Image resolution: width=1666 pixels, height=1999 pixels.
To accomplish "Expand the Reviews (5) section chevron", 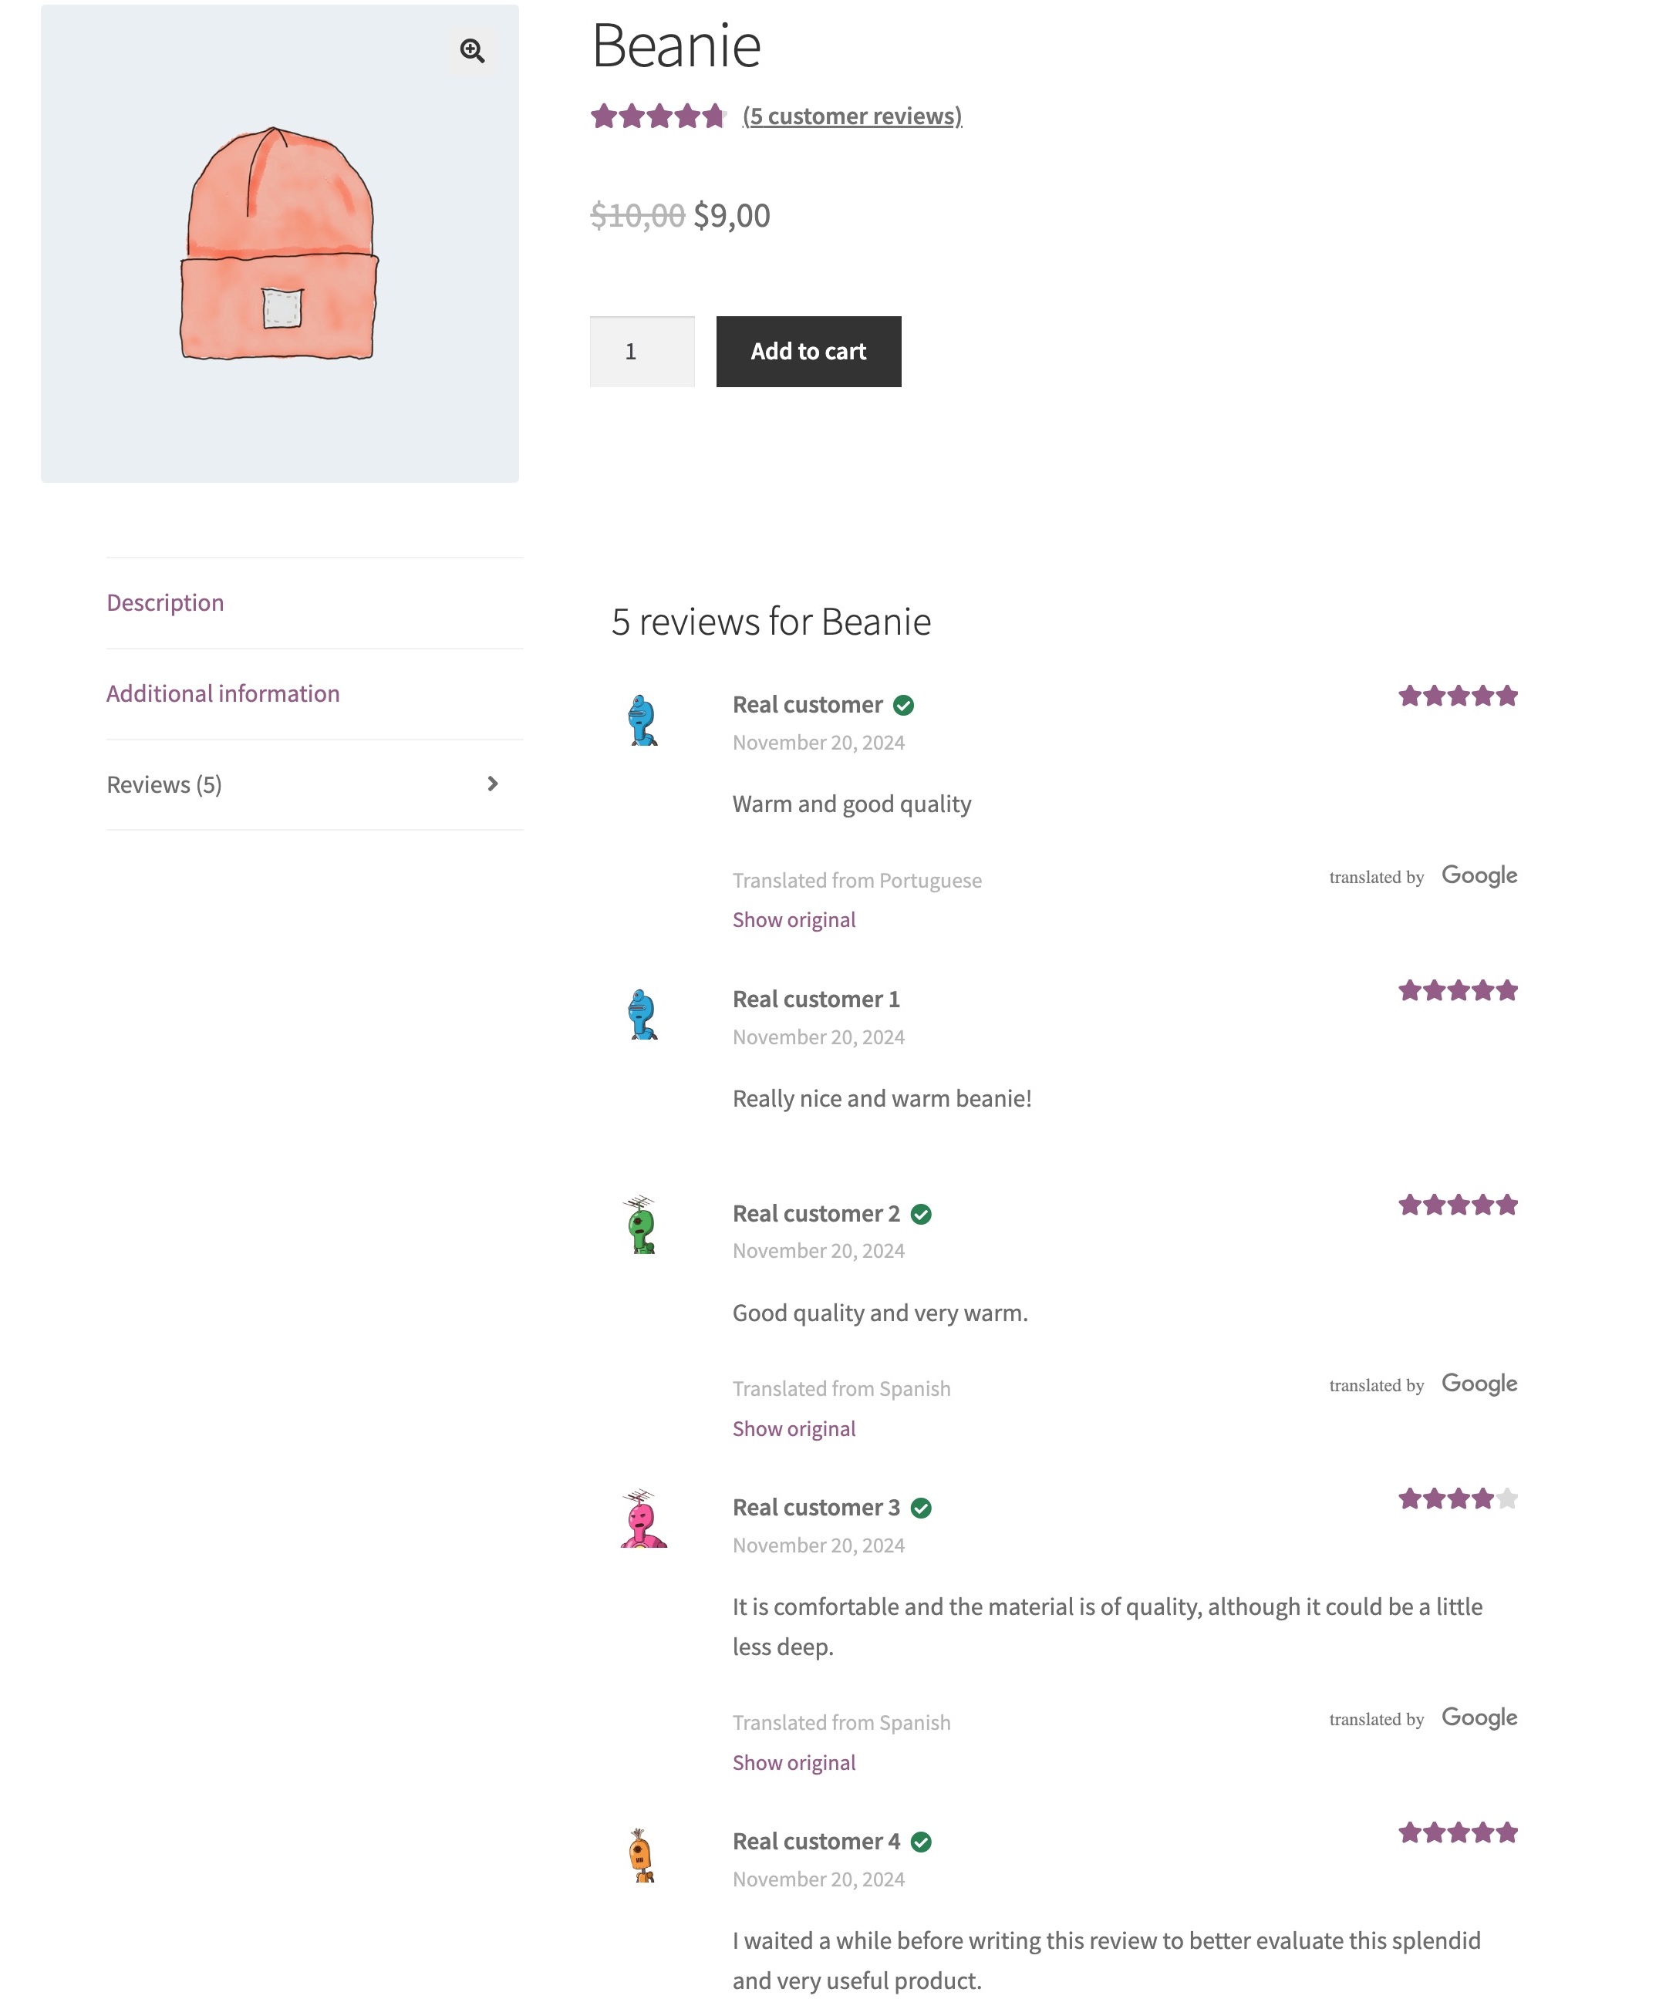I will (x=493, y=783).
